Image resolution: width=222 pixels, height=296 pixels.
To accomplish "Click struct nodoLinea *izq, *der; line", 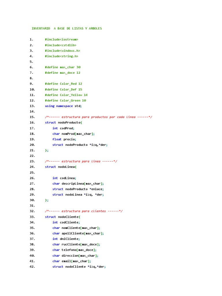I will coord(78,195).
